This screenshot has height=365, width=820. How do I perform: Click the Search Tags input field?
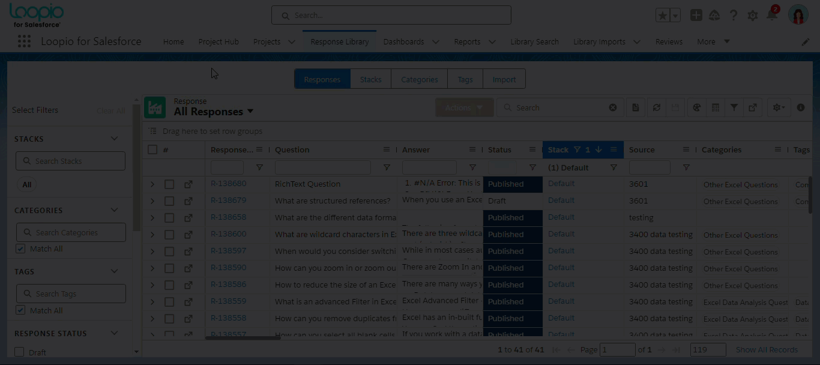71,294
